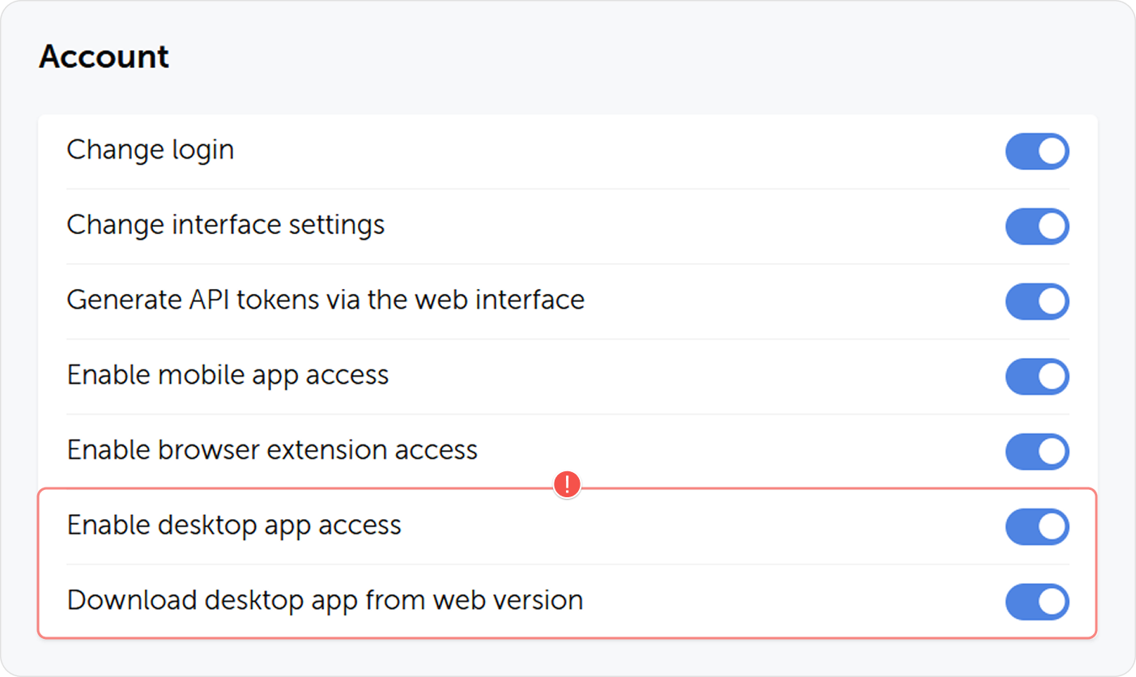
Task: Click the Enable desktop app access label
Action: [235, 526]
